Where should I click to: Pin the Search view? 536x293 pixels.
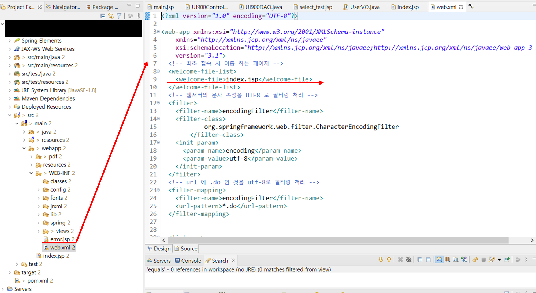tap(507, 260)
